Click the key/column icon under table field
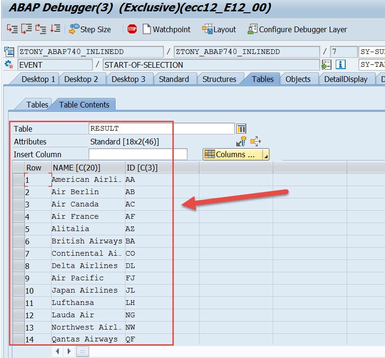This screenshot has height=358, width=385. click(241, 142)
